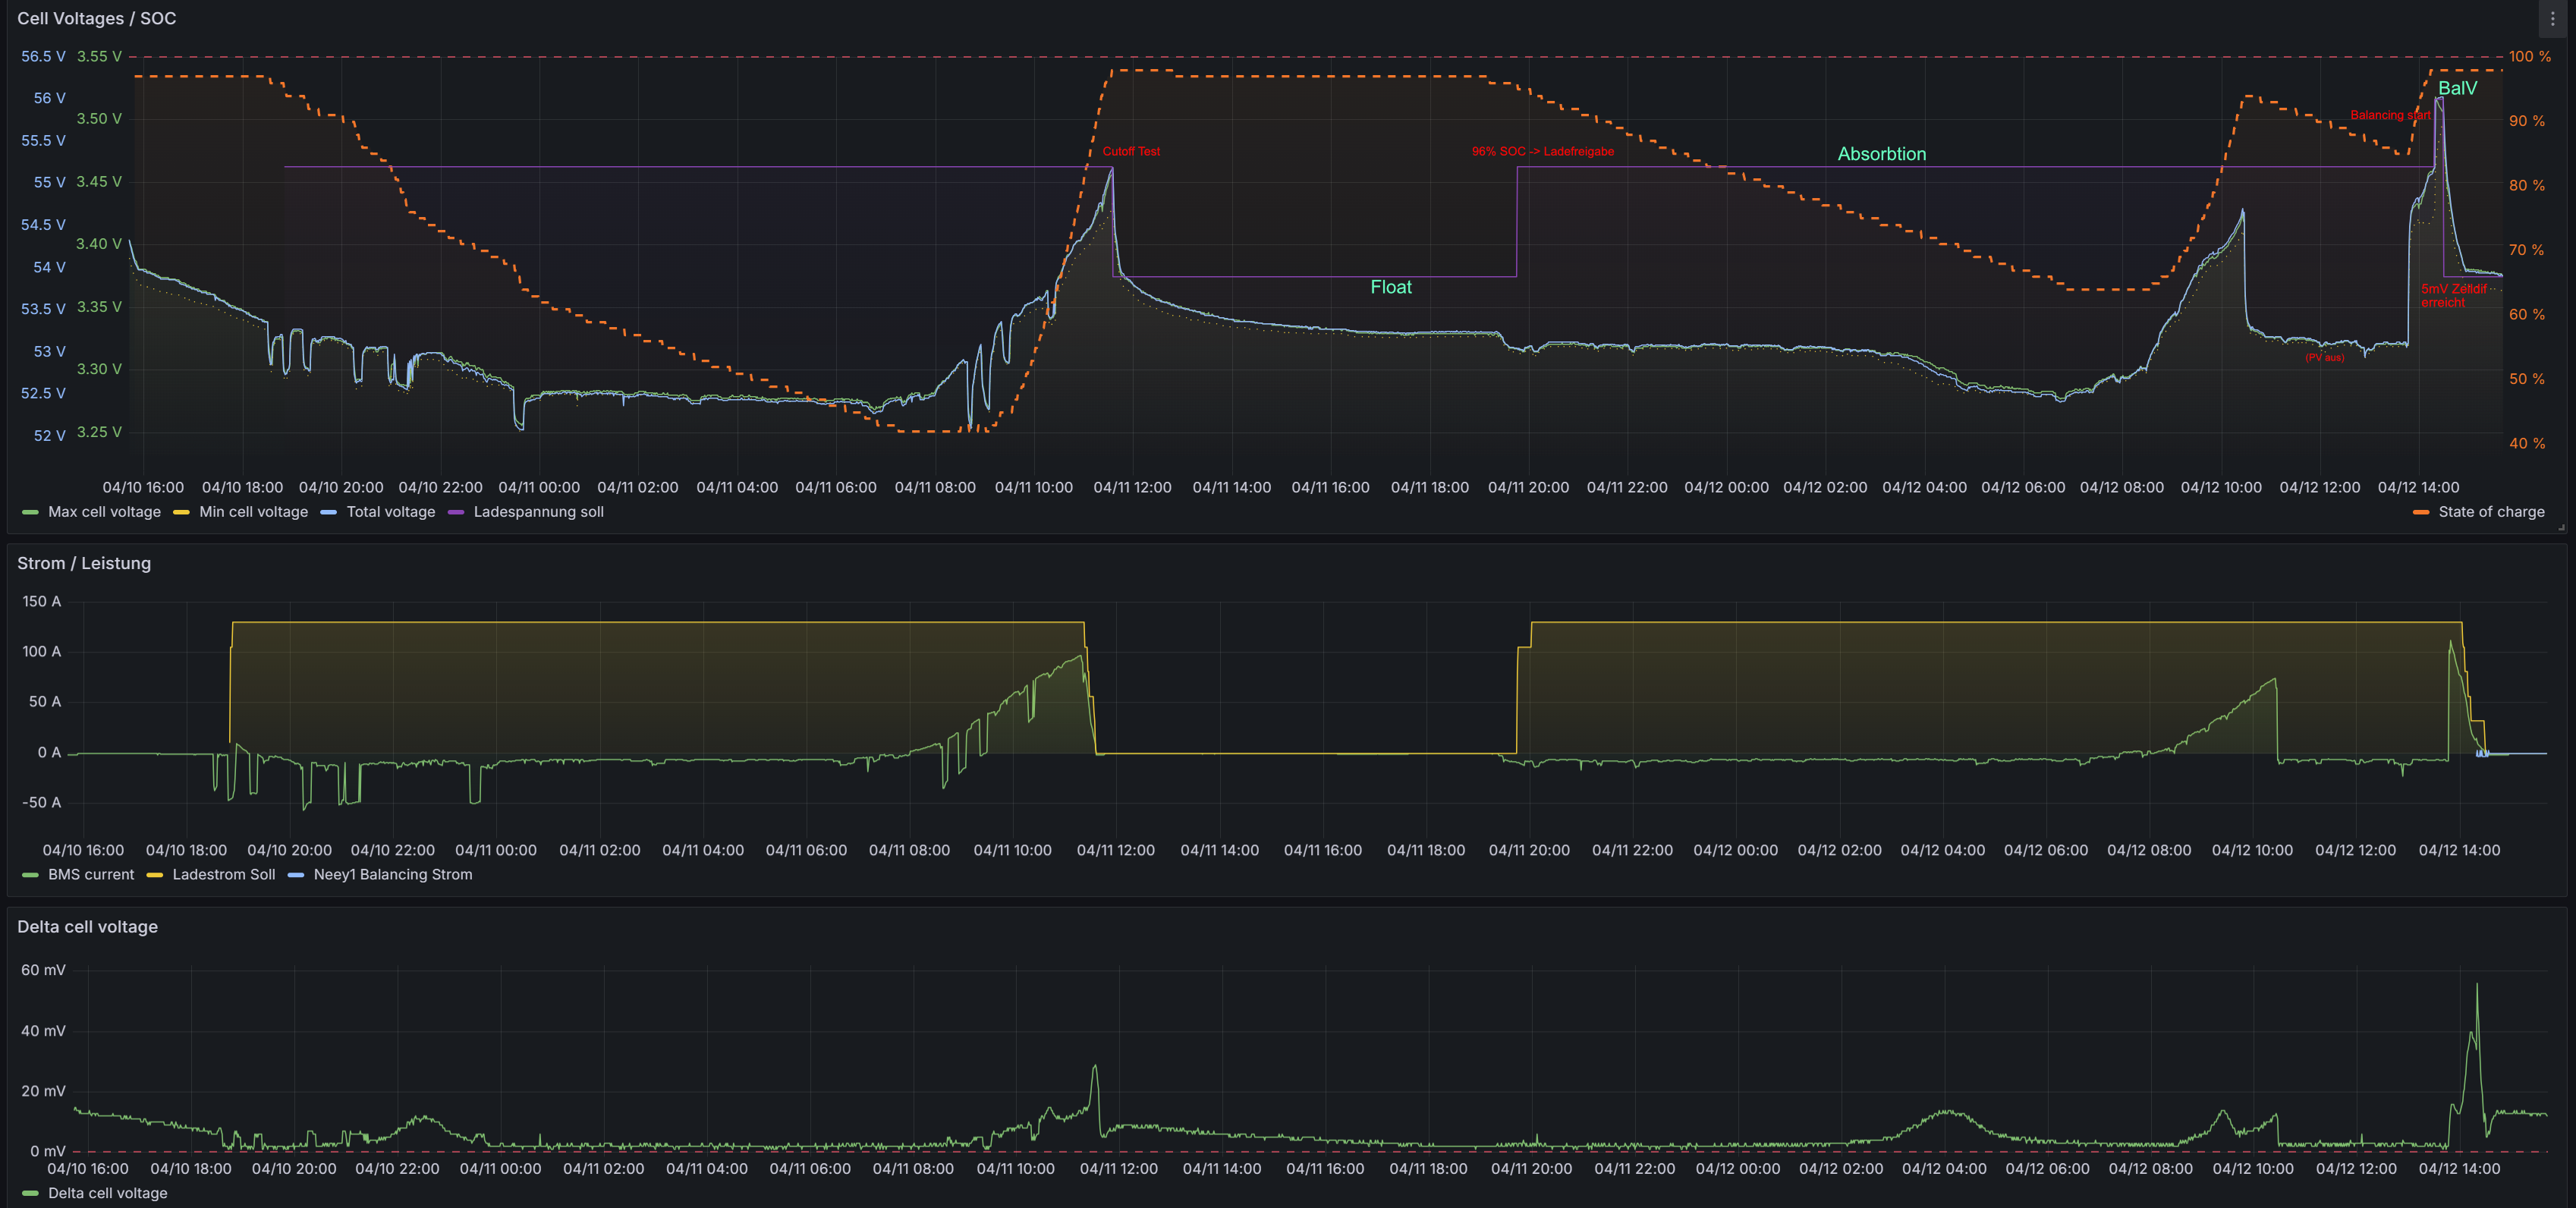The image size is (2576, 1208).
Task: Isolate the BMS current legend label
Action: [90, 875]
